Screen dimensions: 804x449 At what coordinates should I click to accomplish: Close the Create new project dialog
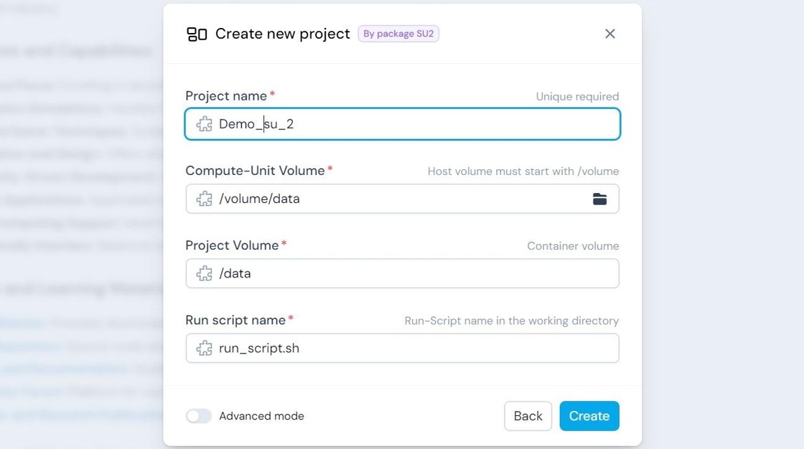[x=609, y=34]
